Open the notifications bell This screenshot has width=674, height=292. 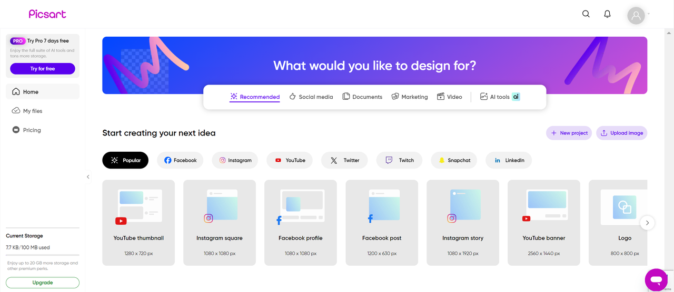(x=607, y=14)
